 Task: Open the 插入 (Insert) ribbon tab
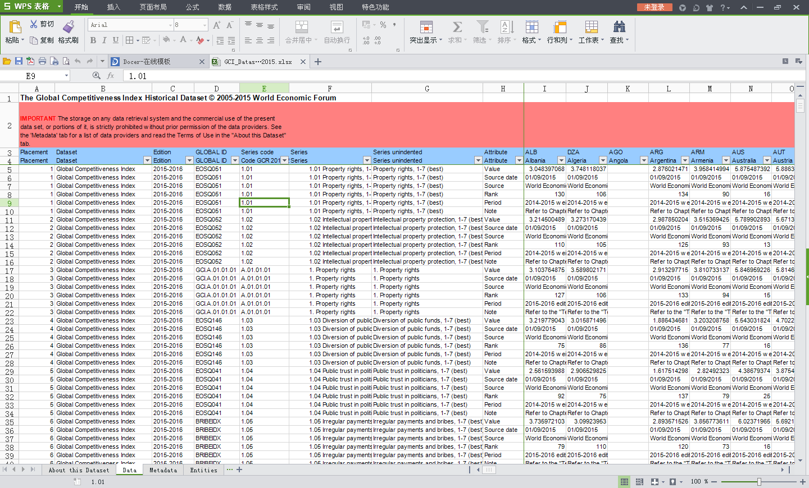113,7
